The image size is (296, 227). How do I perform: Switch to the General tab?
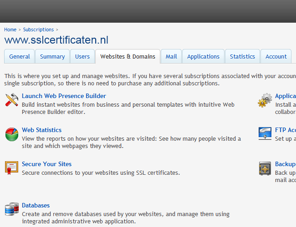click(20, 56)
